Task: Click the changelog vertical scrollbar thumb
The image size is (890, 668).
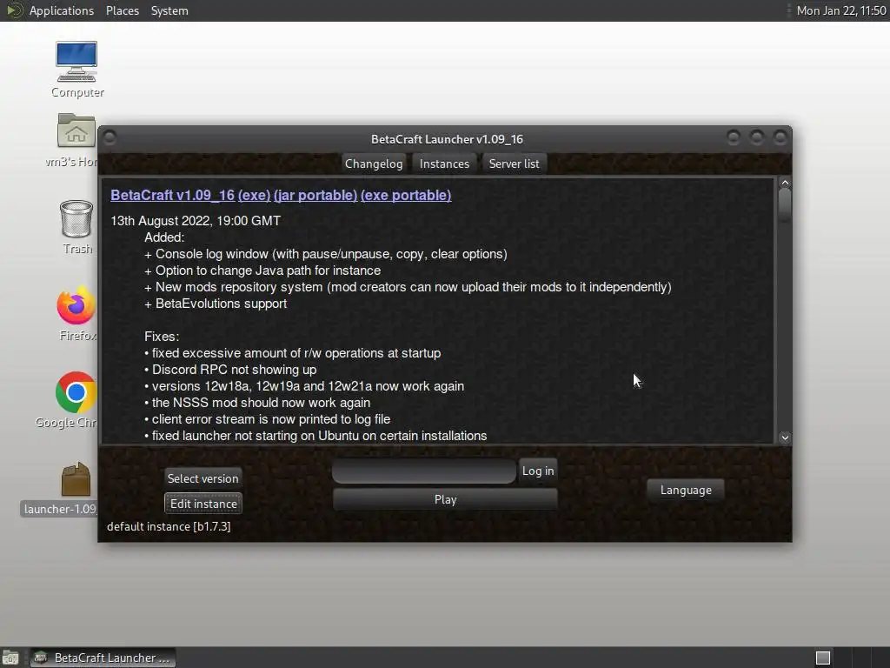Action: 785,205
